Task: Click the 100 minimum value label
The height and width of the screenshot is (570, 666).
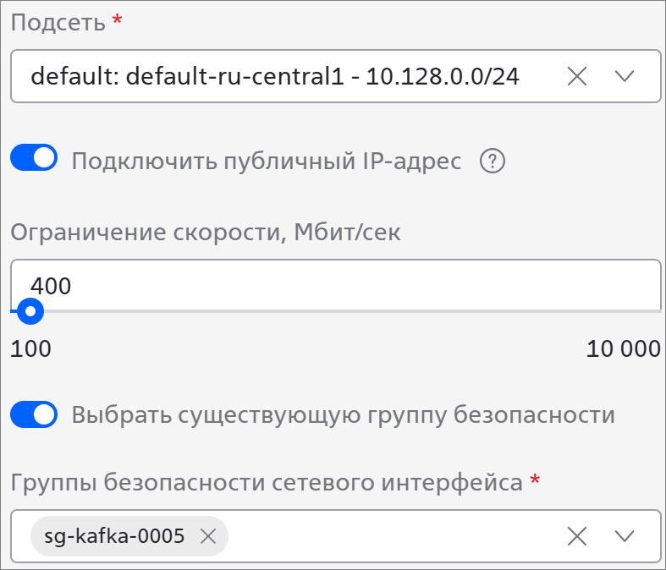Action: click(x=30, y=349)
